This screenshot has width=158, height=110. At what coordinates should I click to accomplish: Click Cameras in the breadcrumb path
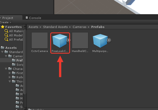click(x=80, y=27)
